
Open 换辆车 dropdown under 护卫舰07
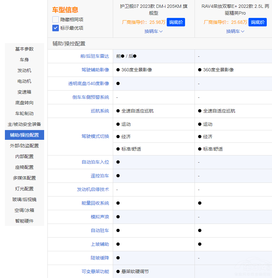coord(153,31)
